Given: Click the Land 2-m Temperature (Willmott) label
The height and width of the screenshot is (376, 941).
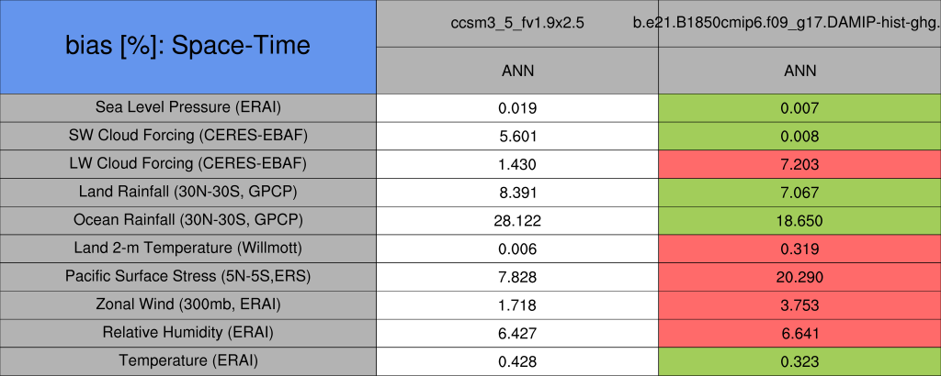Looking at the screenshot, I should [187, 249].
